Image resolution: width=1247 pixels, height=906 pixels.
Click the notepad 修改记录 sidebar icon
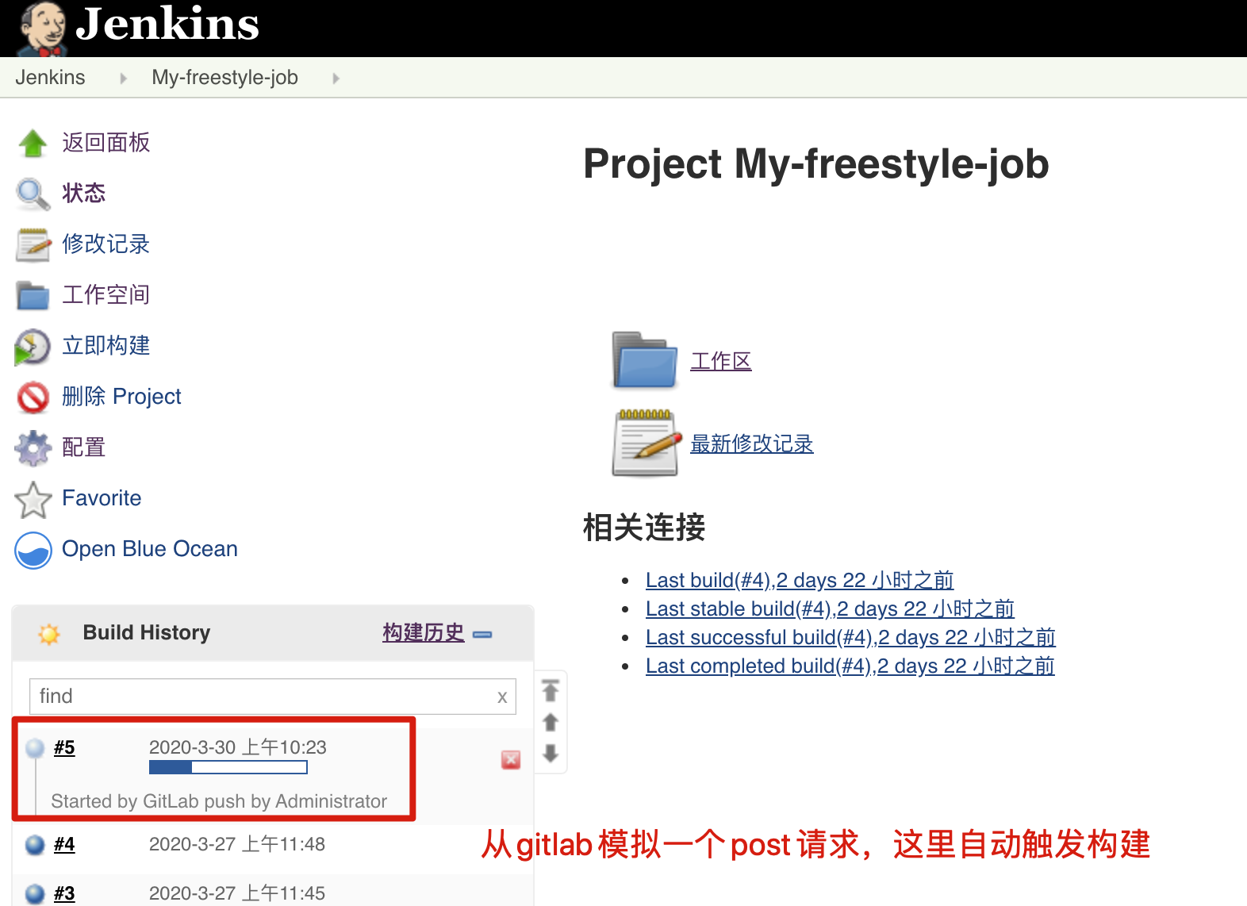click(33, 244)
